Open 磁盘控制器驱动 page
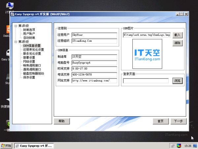The height and width of the screenshot is (149, 198). [33, 74]
